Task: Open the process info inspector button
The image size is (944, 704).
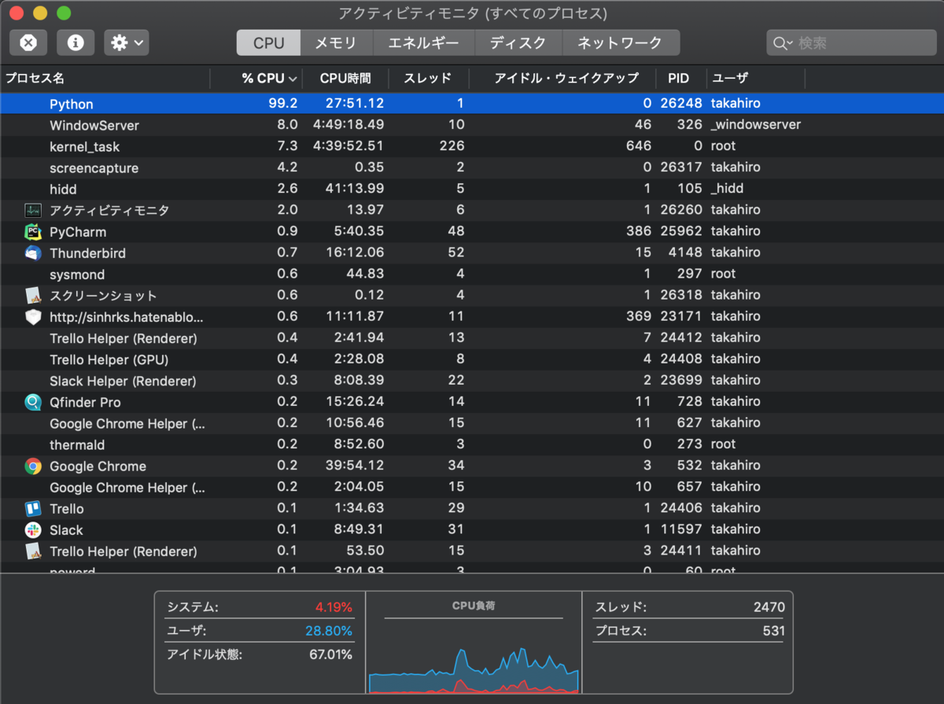Action: point(76,42)
